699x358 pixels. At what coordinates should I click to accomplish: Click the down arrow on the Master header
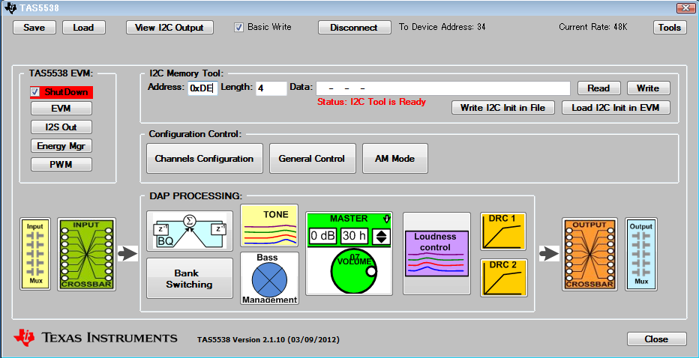coord(387,219)
